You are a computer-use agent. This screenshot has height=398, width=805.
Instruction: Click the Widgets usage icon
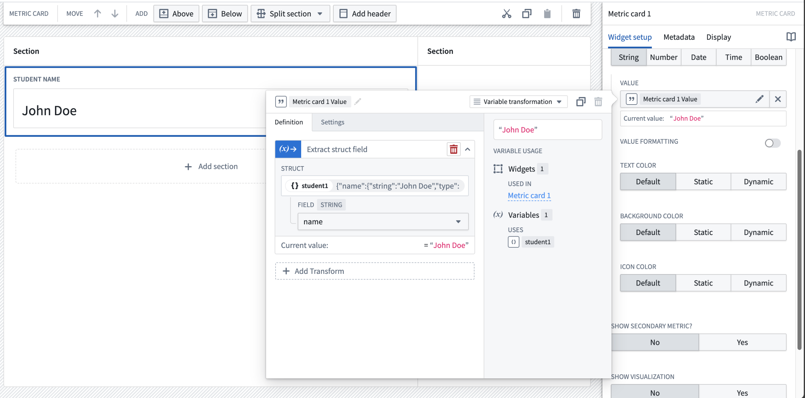tap(498, 169)
